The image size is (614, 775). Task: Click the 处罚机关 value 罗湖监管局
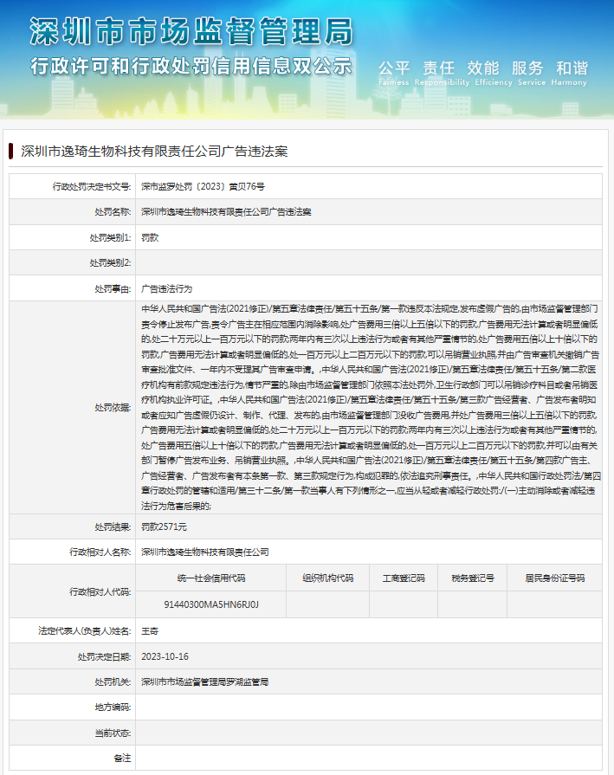pyautogui.click(x=204, y=681)
